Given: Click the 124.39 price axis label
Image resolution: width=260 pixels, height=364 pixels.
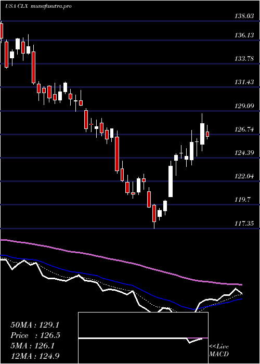Looking at the screenshot, I should [244, 153].
